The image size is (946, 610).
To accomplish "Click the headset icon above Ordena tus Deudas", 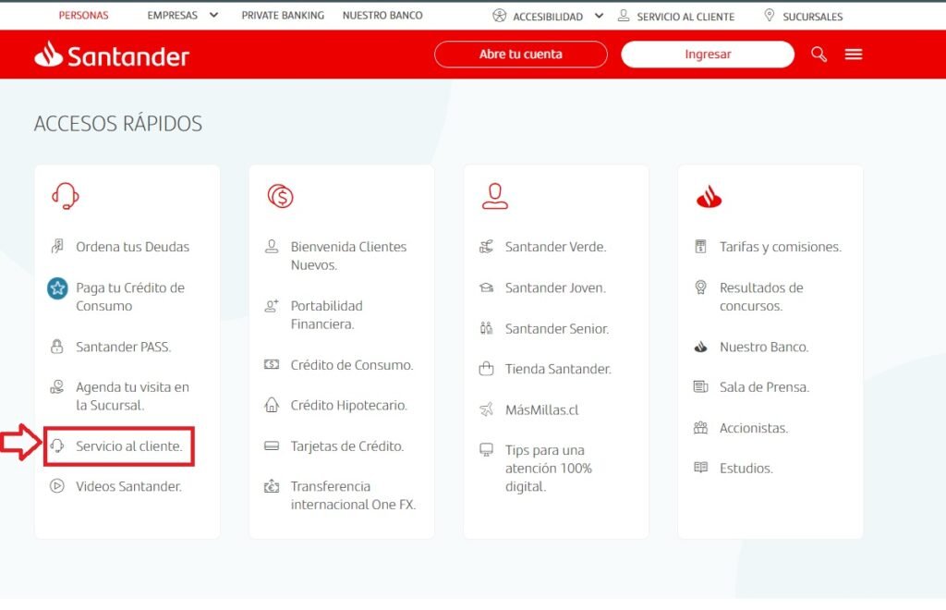I will 63,194.
